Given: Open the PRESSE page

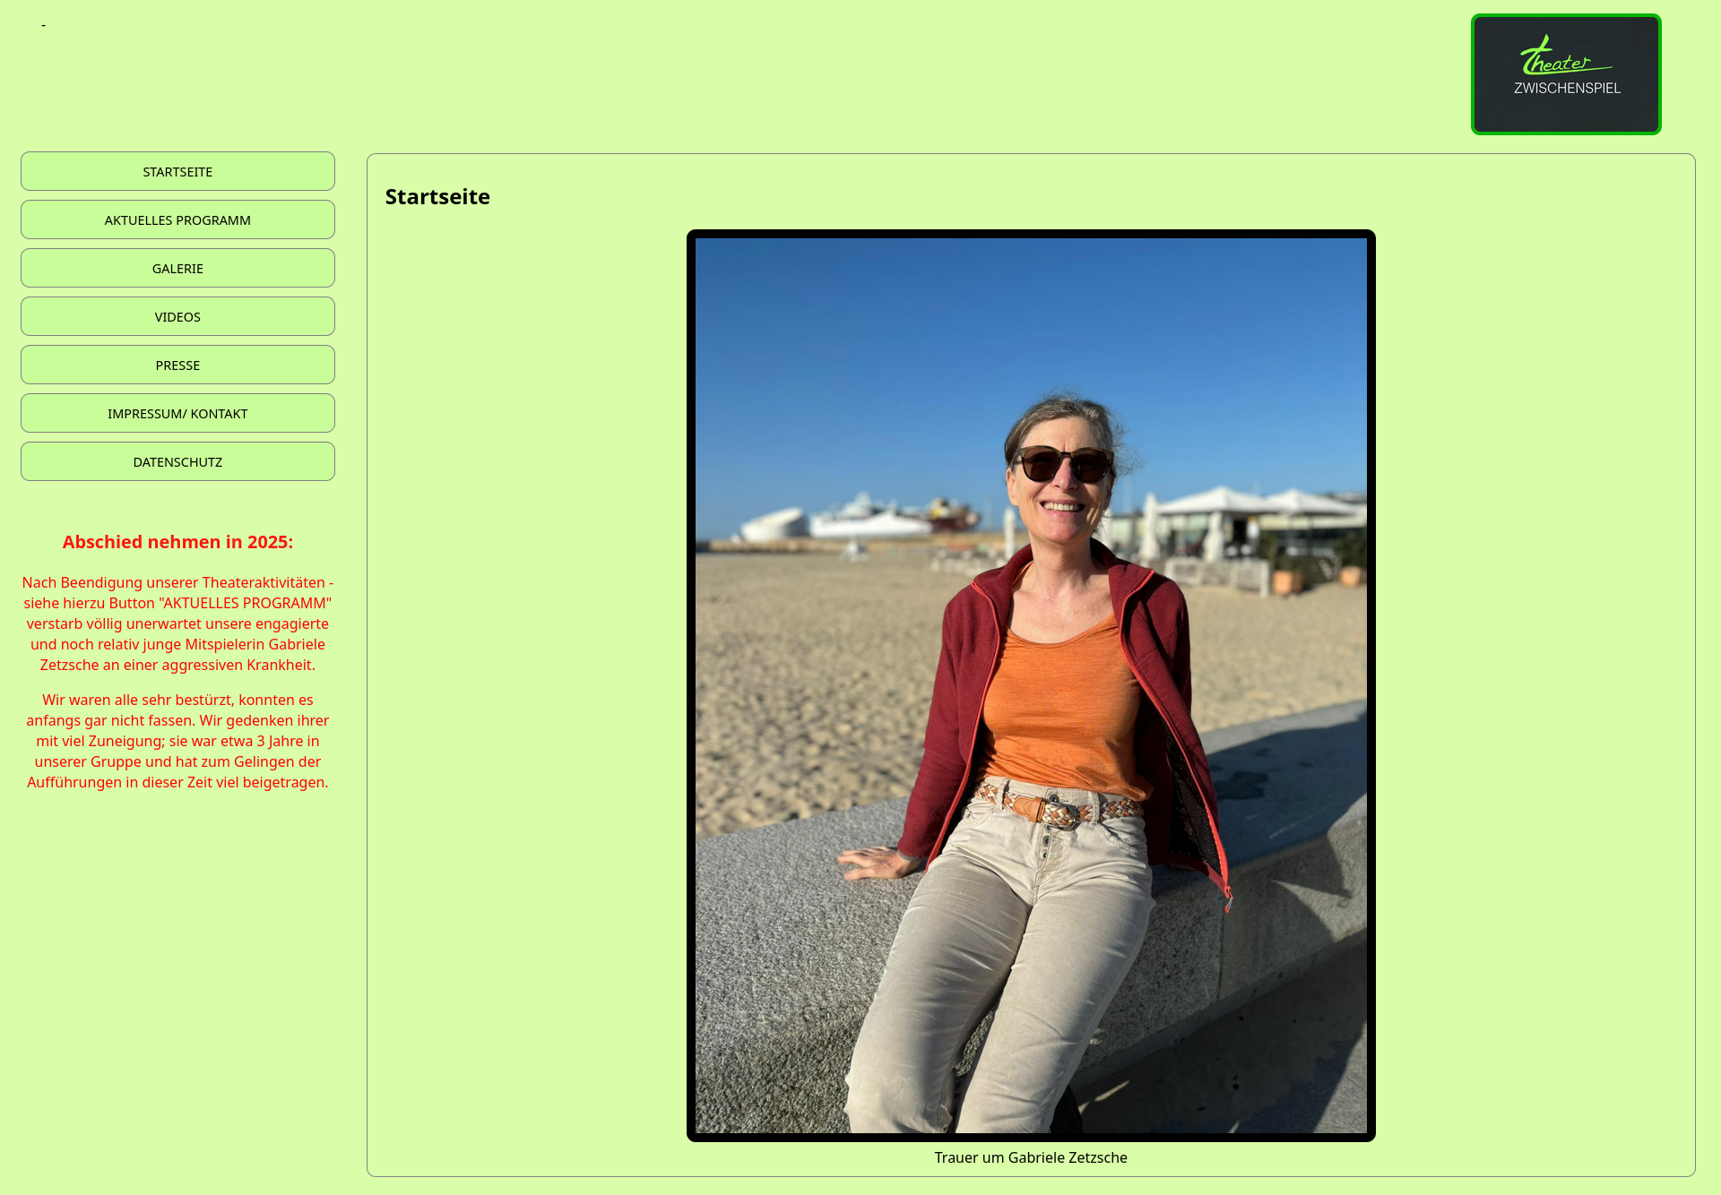Looking at the screenshot, I should click(x=177, y=365).
